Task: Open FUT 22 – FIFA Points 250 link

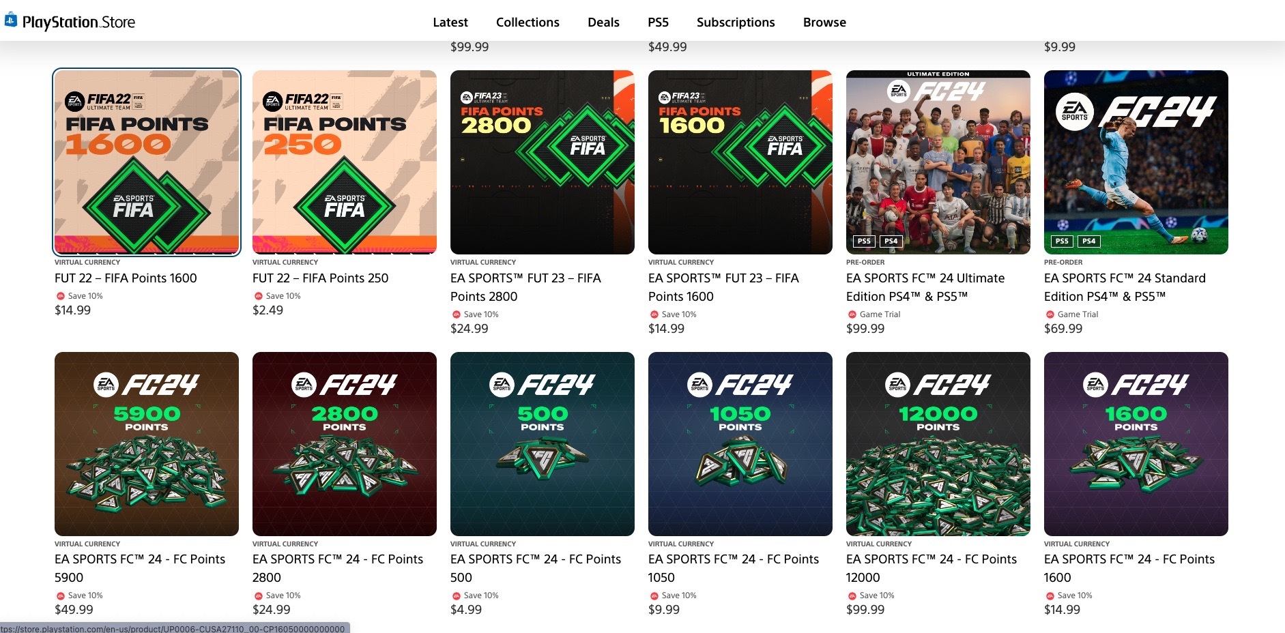Action: click(x=320, y=278)
